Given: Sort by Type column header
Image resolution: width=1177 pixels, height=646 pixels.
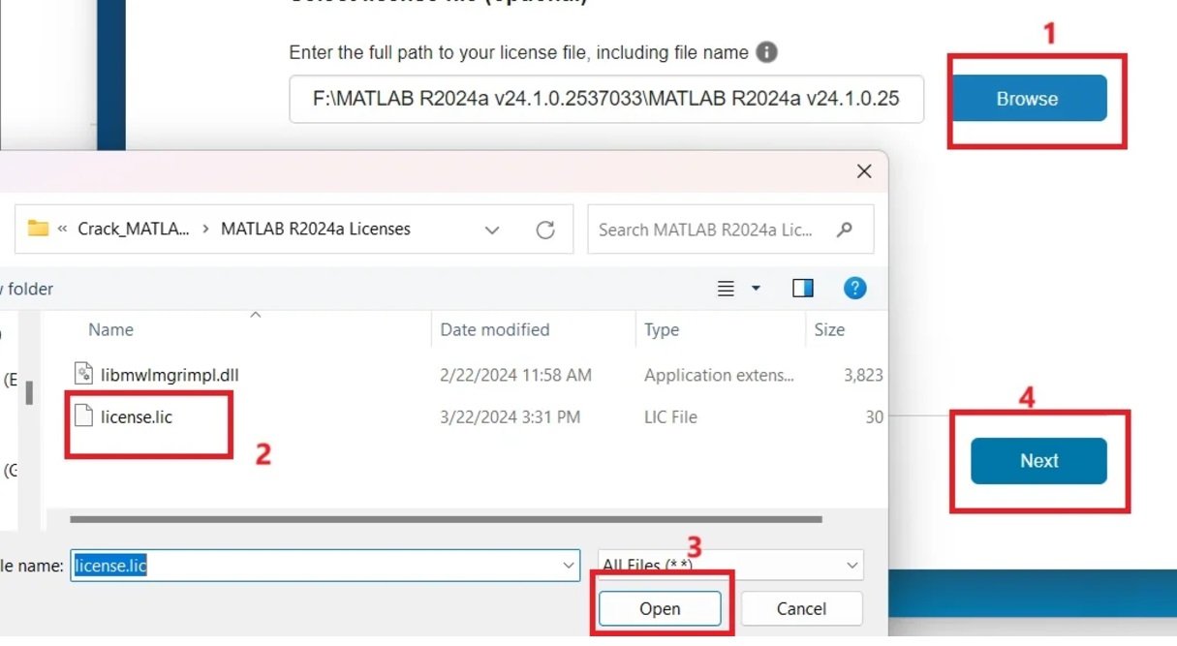Looking at the screenshot, I should (662, 329).
